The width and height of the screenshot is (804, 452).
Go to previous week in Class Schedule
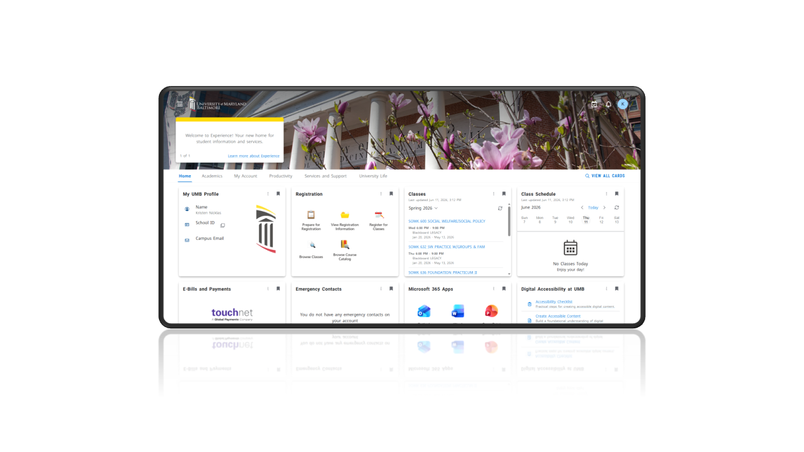(x=582, y=208)
